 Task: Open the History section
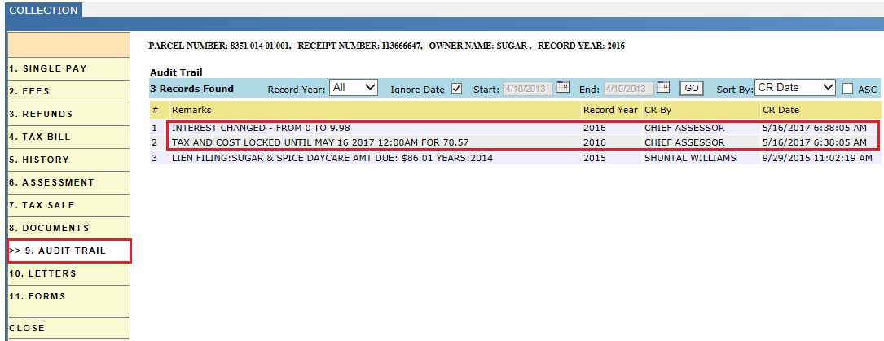point(68,160)
